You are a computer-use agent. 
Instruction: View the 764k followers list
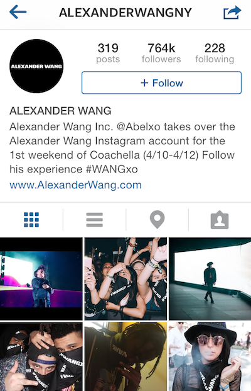pos(161,53)
